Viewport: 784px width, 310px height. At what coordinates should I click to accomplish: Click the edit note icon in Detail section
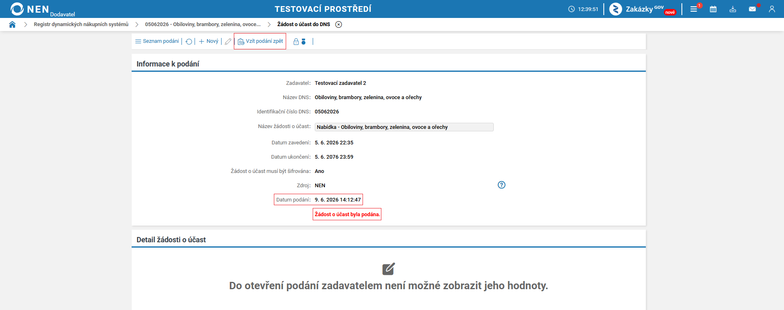point(388,269)
